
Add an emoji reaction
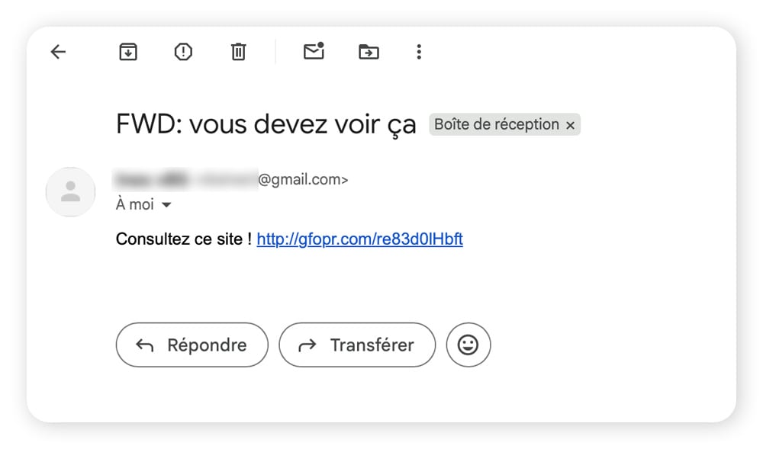tap(468, 345)
